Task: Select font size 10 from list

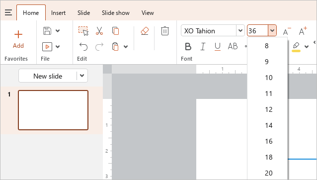Action: 267,78
